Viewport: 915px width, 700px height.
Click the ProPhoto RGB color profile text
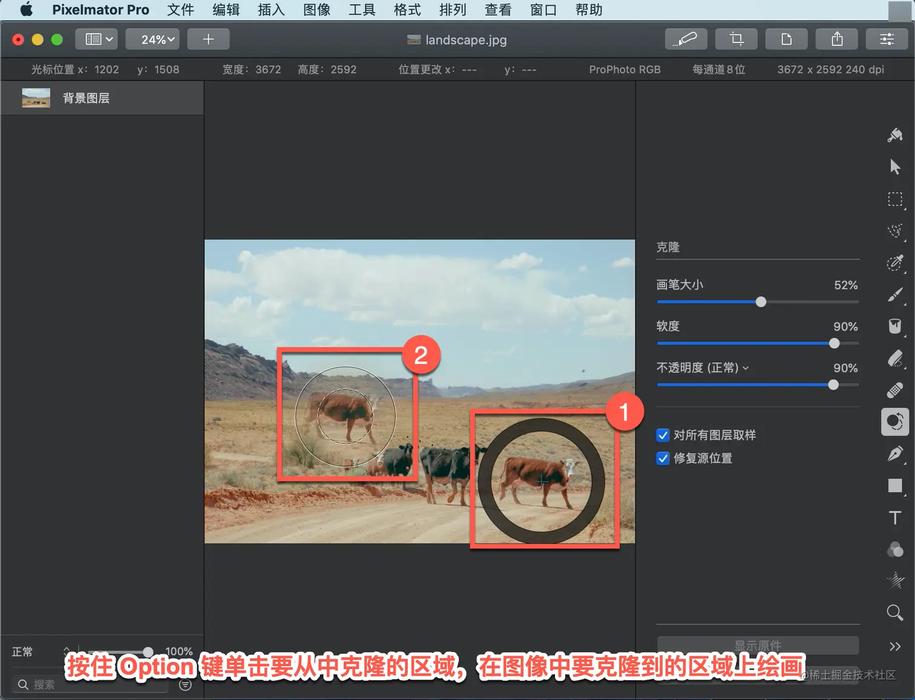pos(625,70)
